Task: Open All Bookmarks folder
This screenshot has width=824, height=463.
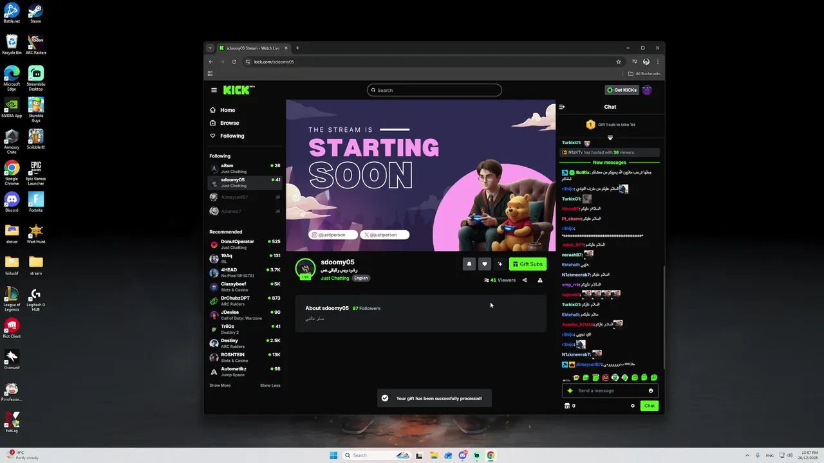Action: coord(644,74)
